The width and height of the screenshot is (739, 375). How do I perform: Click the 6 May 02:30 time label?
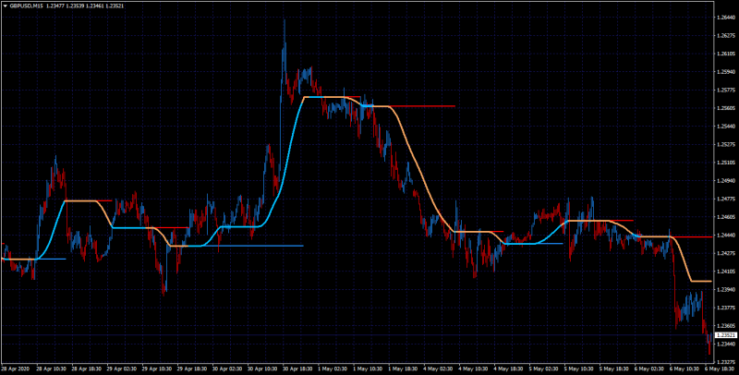coord(650,368)
